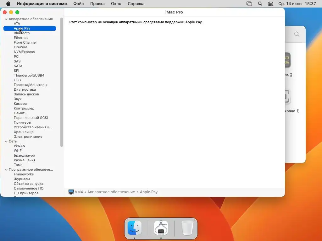Click Apple Pay in the path bar
322x241 pixels.
(x=149, y=192)
